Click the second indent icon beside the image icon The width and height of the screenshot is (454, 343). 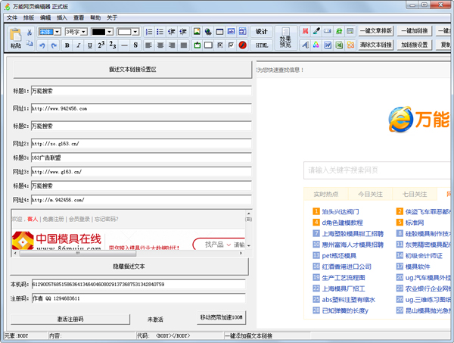tap(182, 32)
